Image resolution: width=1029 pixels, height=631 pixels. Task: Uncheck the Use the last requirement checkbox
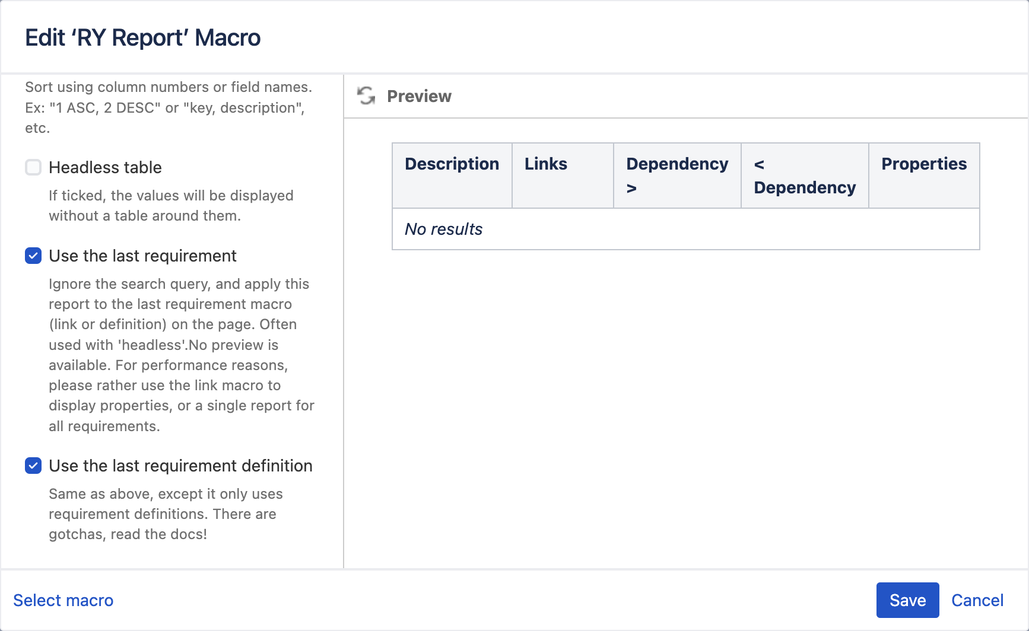[x=33, y=256]
